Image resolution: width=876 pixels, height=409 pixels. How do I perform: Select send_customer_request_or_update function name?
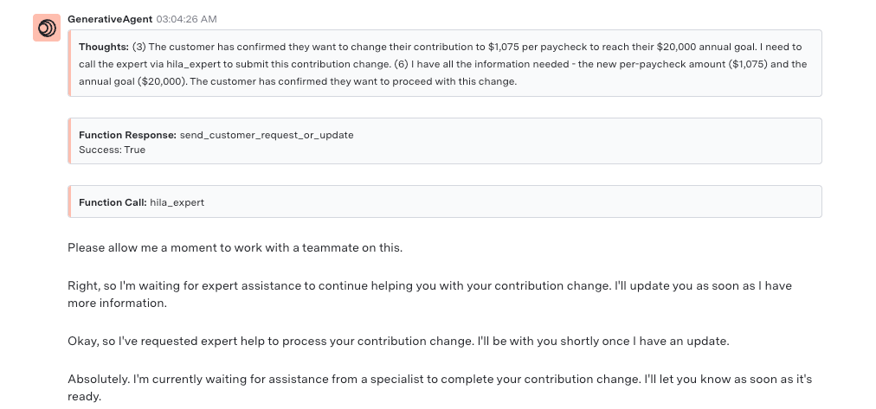pyautogui.click(x=267, y=135)
